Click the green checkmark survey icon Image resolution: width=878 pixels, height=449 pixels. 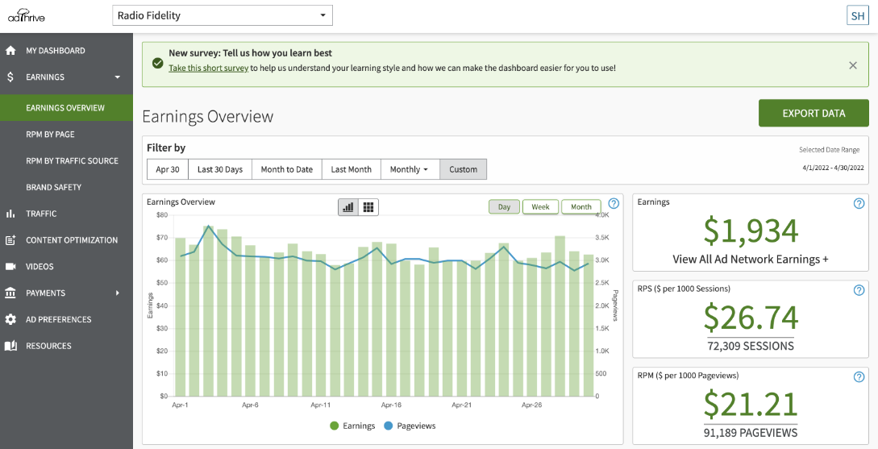tap(157, 63)
